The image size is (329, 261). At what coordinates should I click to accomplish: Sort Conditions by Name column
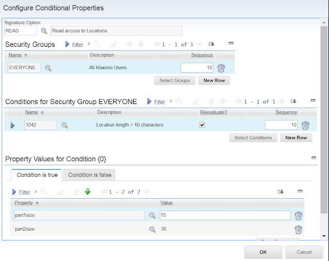tap(32, 112)
